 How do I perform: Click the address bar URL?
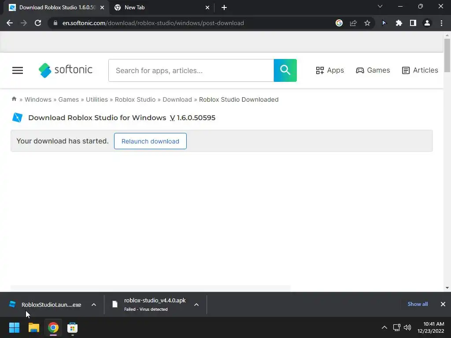click(x=153, y=23)
